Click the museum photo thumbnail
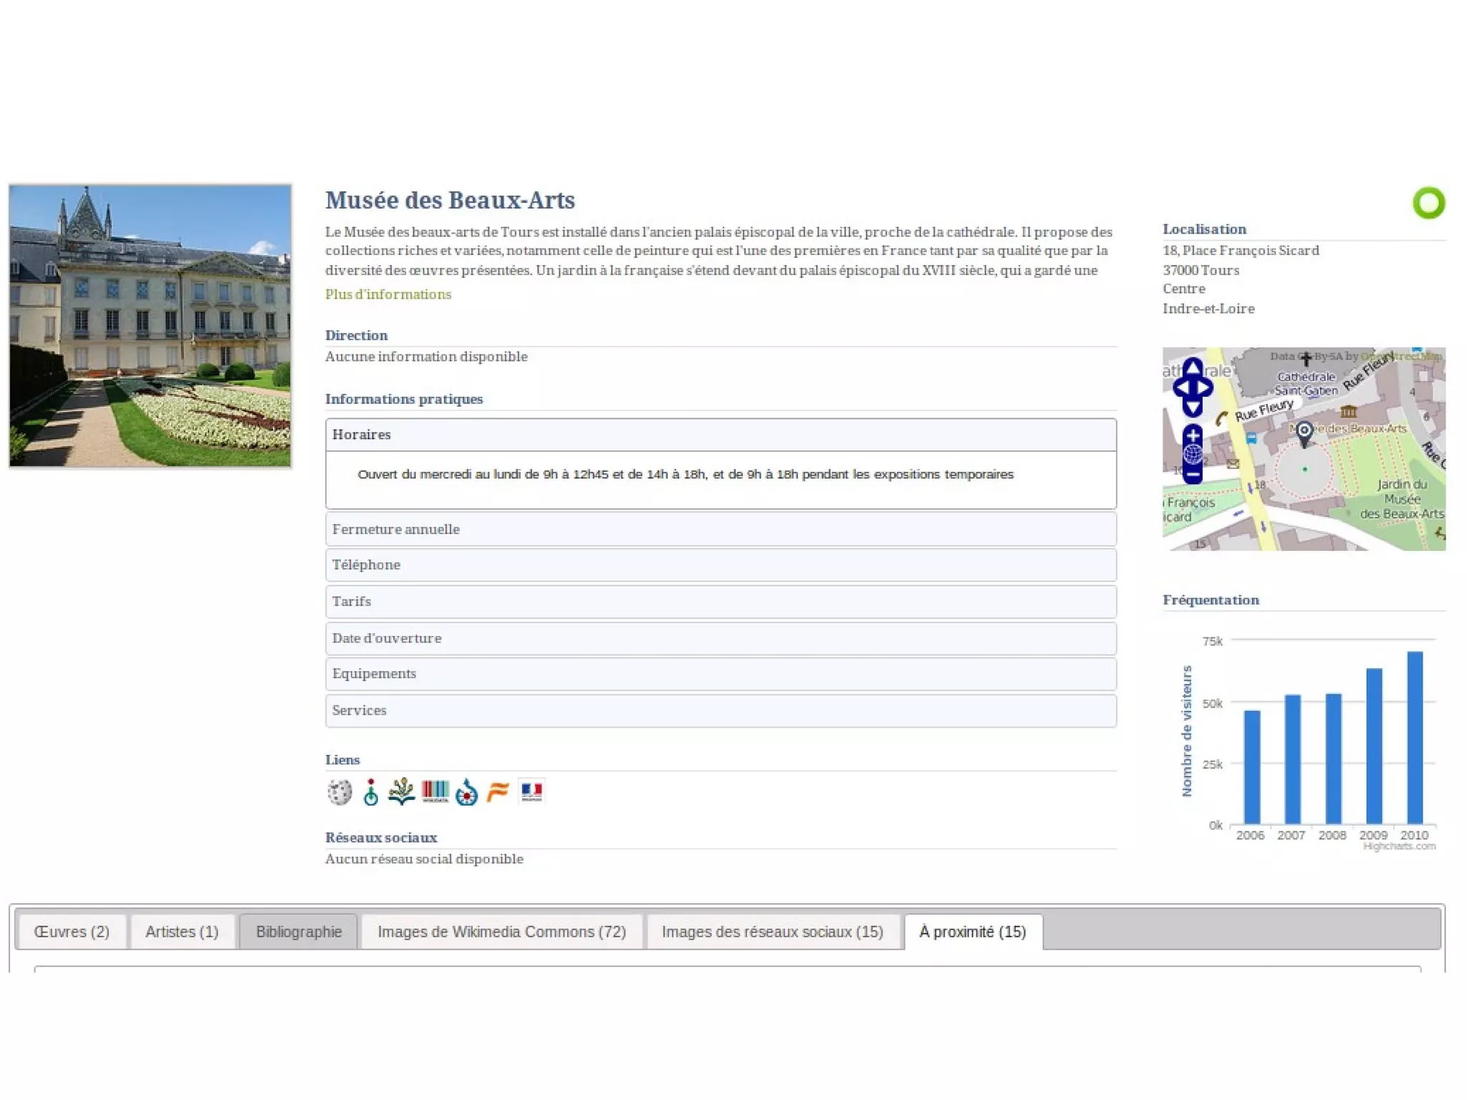Screen dimensions: 1467x1100 150,326
